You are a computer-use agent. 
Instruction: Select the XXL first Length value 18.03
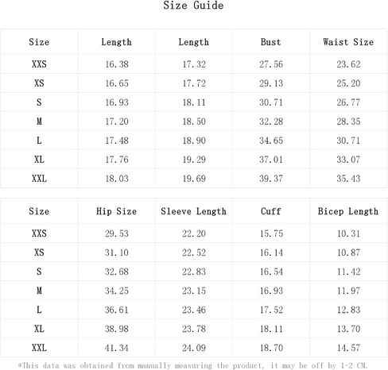click(x=117, y=179)
